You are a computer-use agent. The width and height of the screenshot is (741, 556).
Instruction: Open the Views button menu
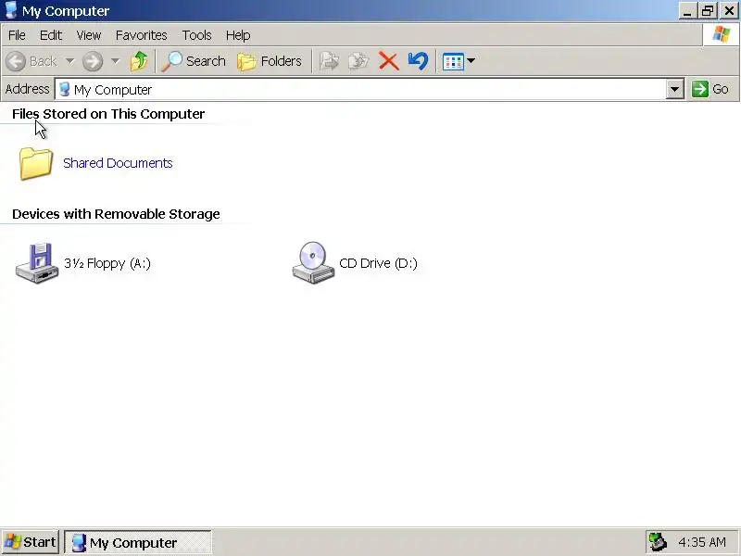pyautogui.click(x=458, y=61)
